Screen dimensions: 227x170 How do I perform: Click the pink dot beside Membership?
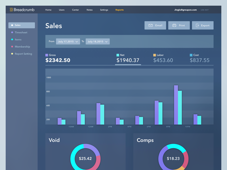coord(12,46)
